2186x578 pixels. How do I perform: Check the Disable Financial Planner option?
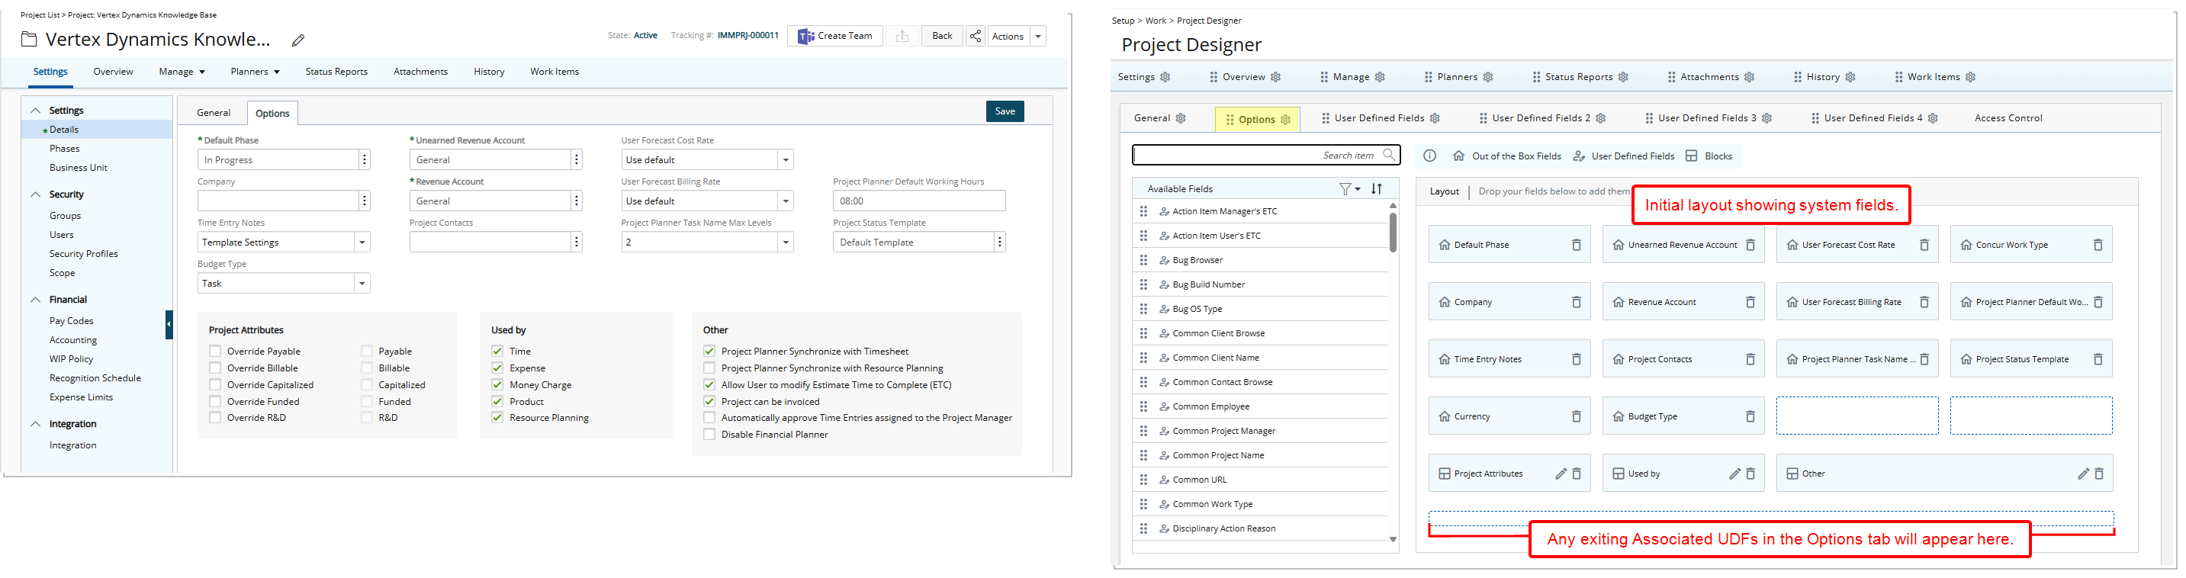[709, 435]
